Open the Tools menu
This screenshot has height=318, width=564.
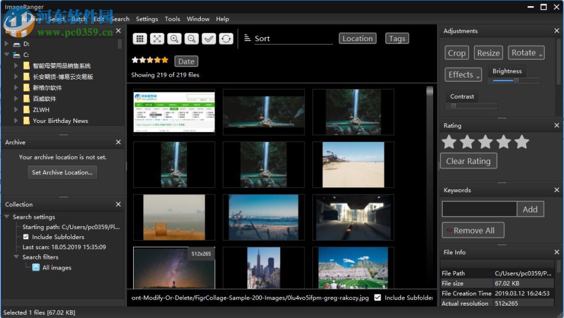point(172,19)
